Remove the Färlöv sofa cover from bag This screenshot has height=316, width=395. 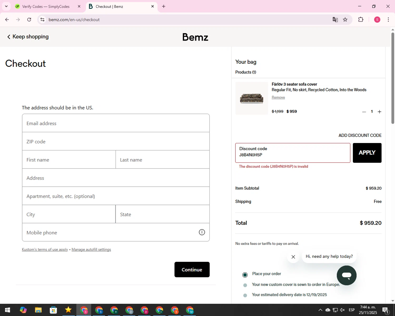click(278, 97)
